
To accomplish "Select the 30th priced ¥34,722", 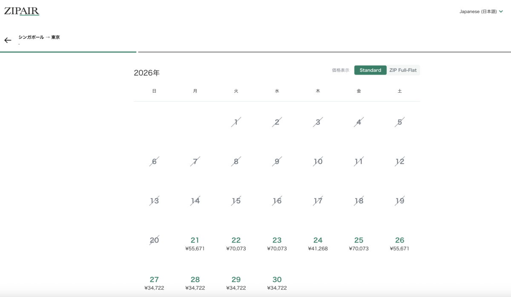I will (277, 283).
